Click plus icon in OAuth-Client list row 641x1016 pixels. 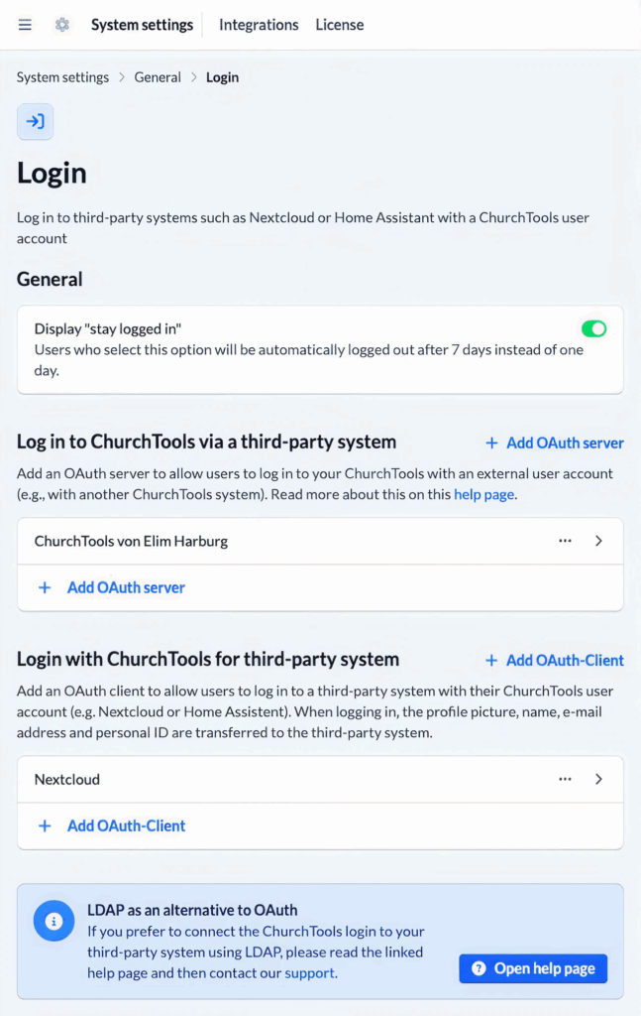[45, 825]
